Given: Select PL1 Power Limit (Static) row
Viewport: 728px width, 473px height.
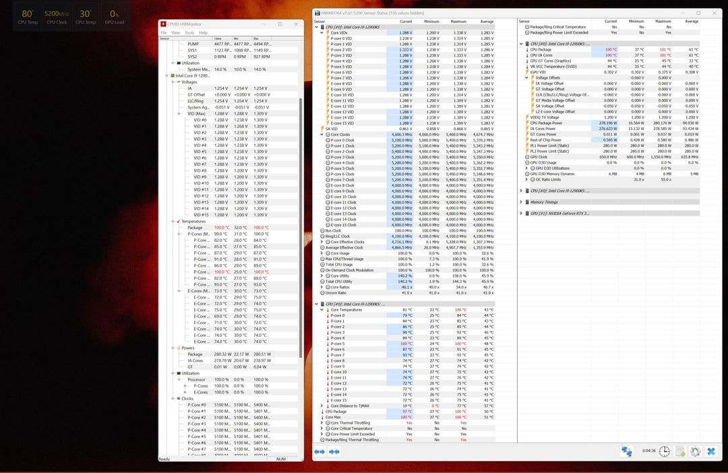Looking at the screenshot, I should [x=609, y=146].
